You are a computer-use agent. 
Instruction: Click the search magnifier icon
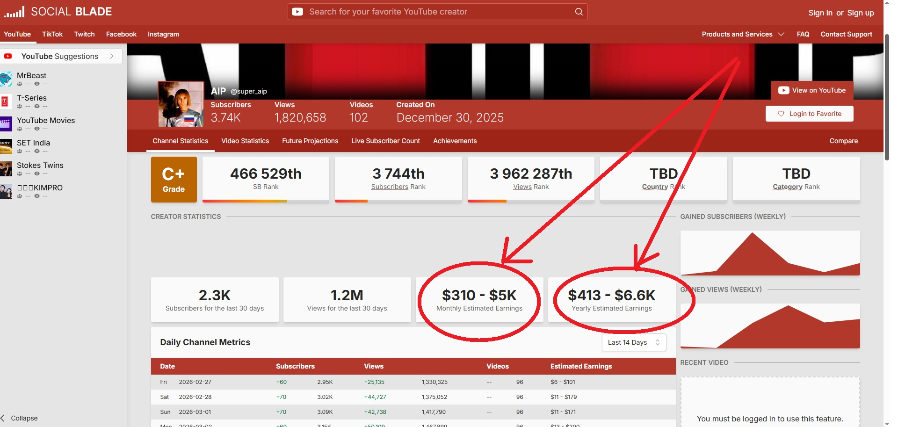[579, 12]
